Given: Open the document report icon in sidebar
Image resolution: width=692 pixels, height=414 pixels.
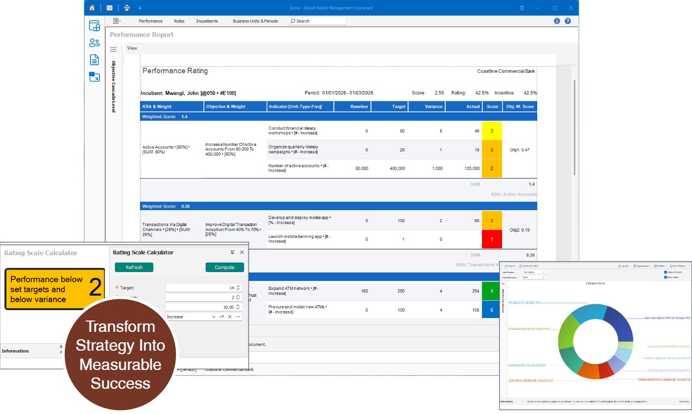Looking at the screenshot, I should pos(94,60).
